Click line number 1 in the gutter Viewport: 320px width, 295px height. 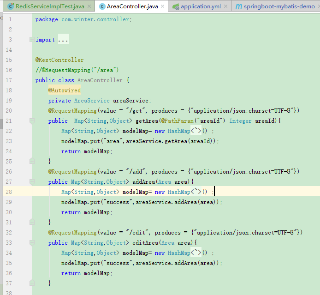click(x=10, y=19)
